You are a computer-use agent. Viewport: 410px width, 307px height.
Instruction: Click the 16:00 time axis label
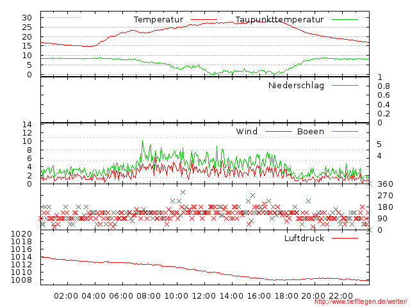tap(259, 296)
